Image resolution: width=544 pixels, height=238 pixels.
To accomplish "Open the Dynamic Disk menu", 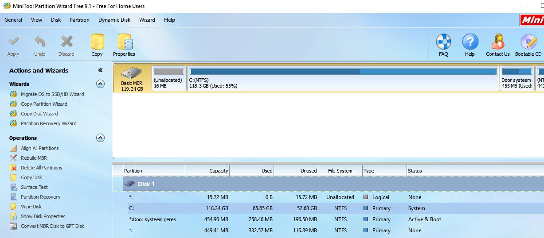I will 114,20.
